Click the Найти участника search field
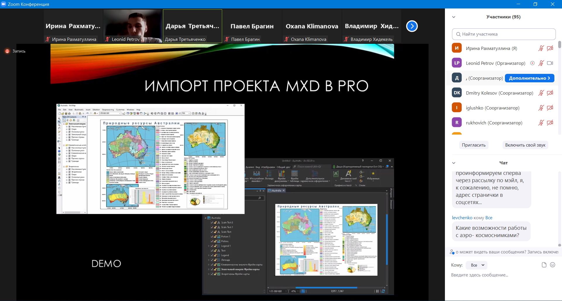Screen dimensions: 562x301 point(504,34)
